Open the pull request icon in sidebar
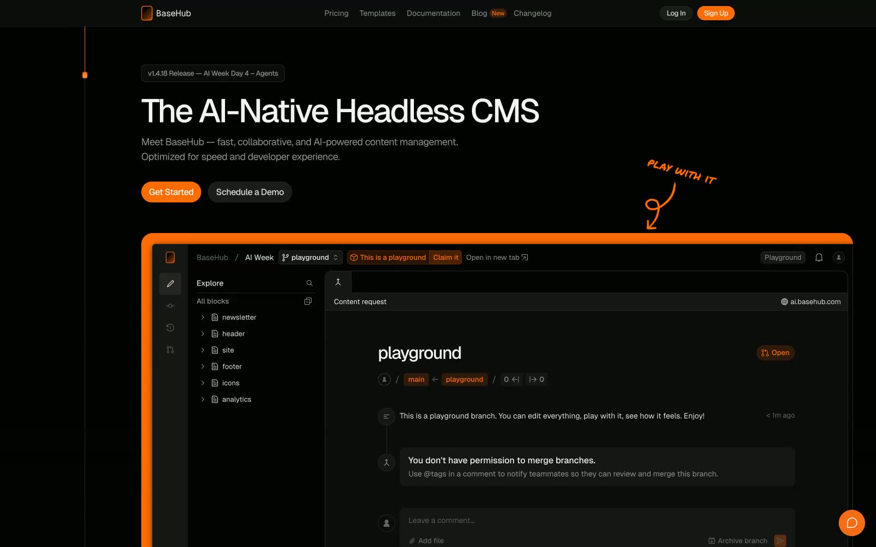876x547 pixels. click(170, 350)
